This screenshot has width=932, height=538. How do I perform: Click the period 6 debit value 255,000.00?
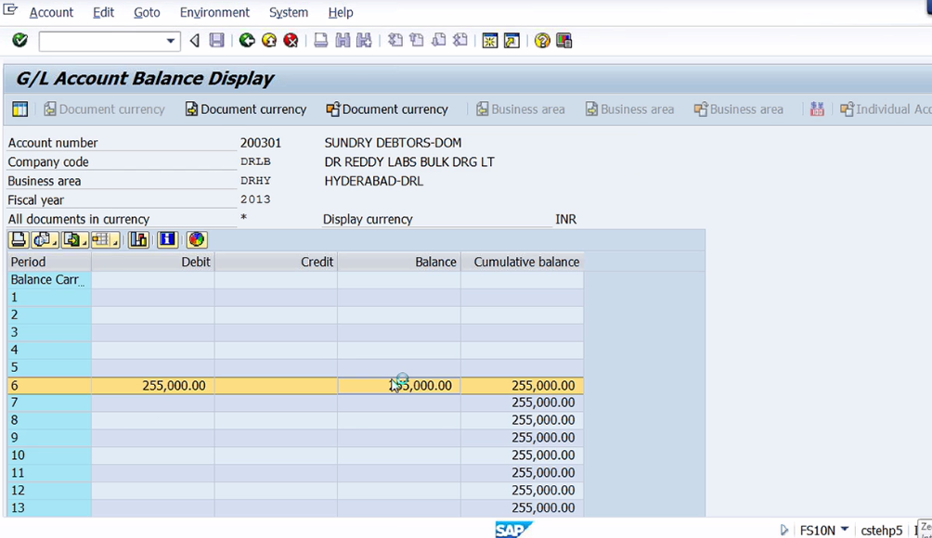(174, 385)
